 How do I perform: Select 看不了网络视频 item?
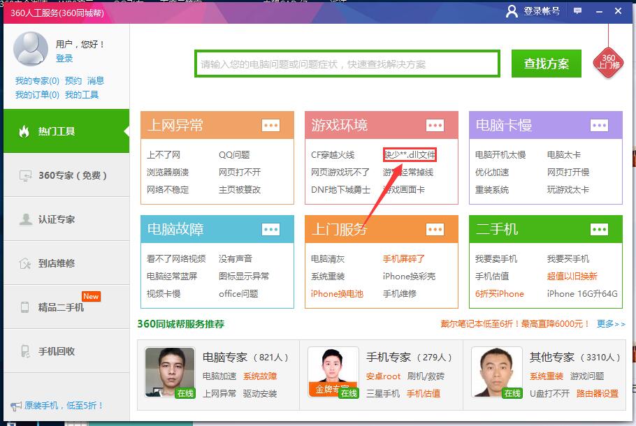coord(176,258)
